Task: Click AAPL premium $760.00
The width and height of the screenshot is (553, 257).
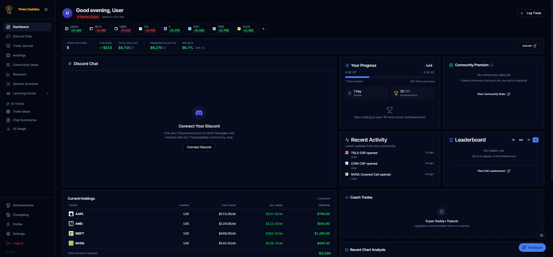Action: (x=323, y=214)
